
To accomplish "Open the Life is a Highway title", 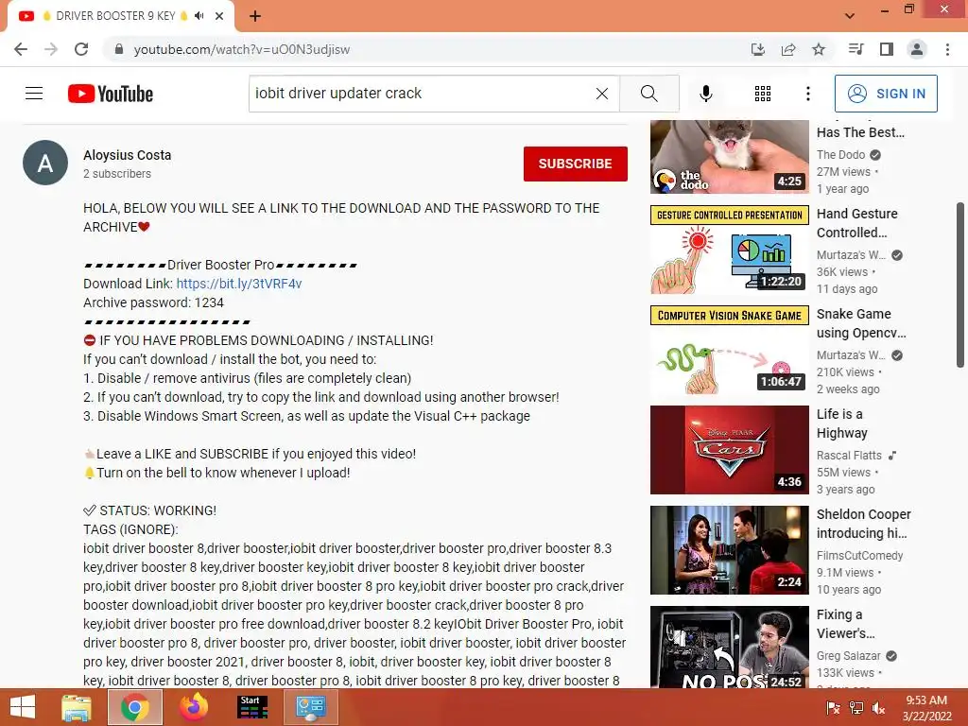I will click(x=841, y=423).
